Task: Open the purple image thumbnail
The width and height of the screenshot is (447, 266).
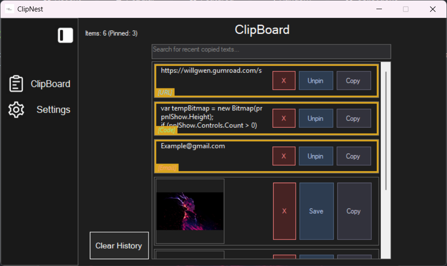Action: [189, 211]
